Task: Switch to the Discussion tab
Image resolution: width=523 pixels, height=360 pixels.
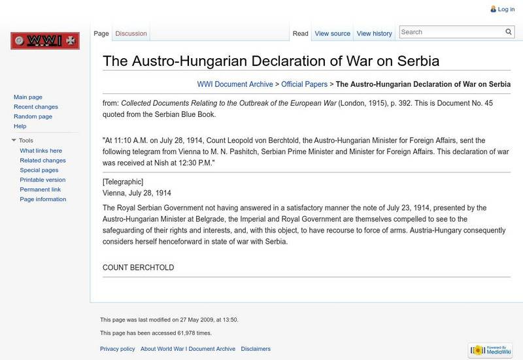Action: pyautogui.click(x=131, y=33)
